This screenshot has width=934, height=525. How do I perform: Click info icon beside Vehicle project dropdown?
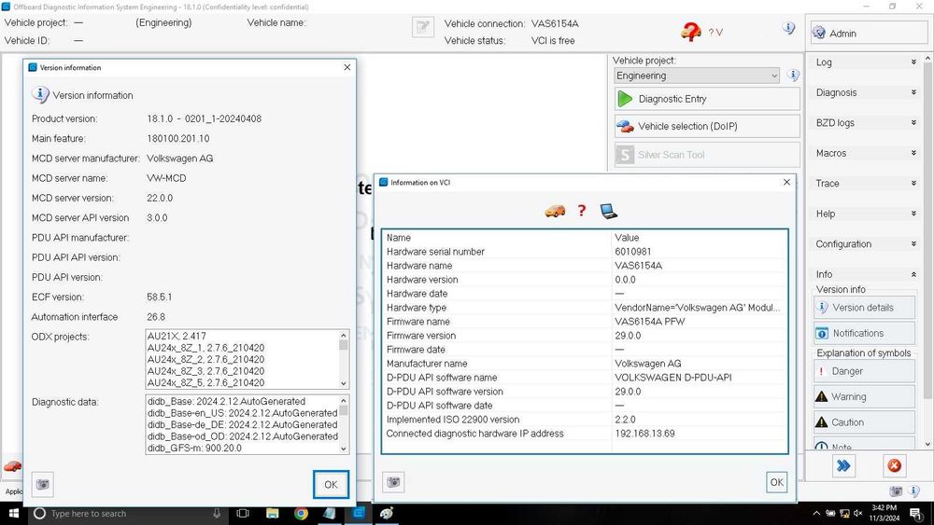click(x=793, y=75)
